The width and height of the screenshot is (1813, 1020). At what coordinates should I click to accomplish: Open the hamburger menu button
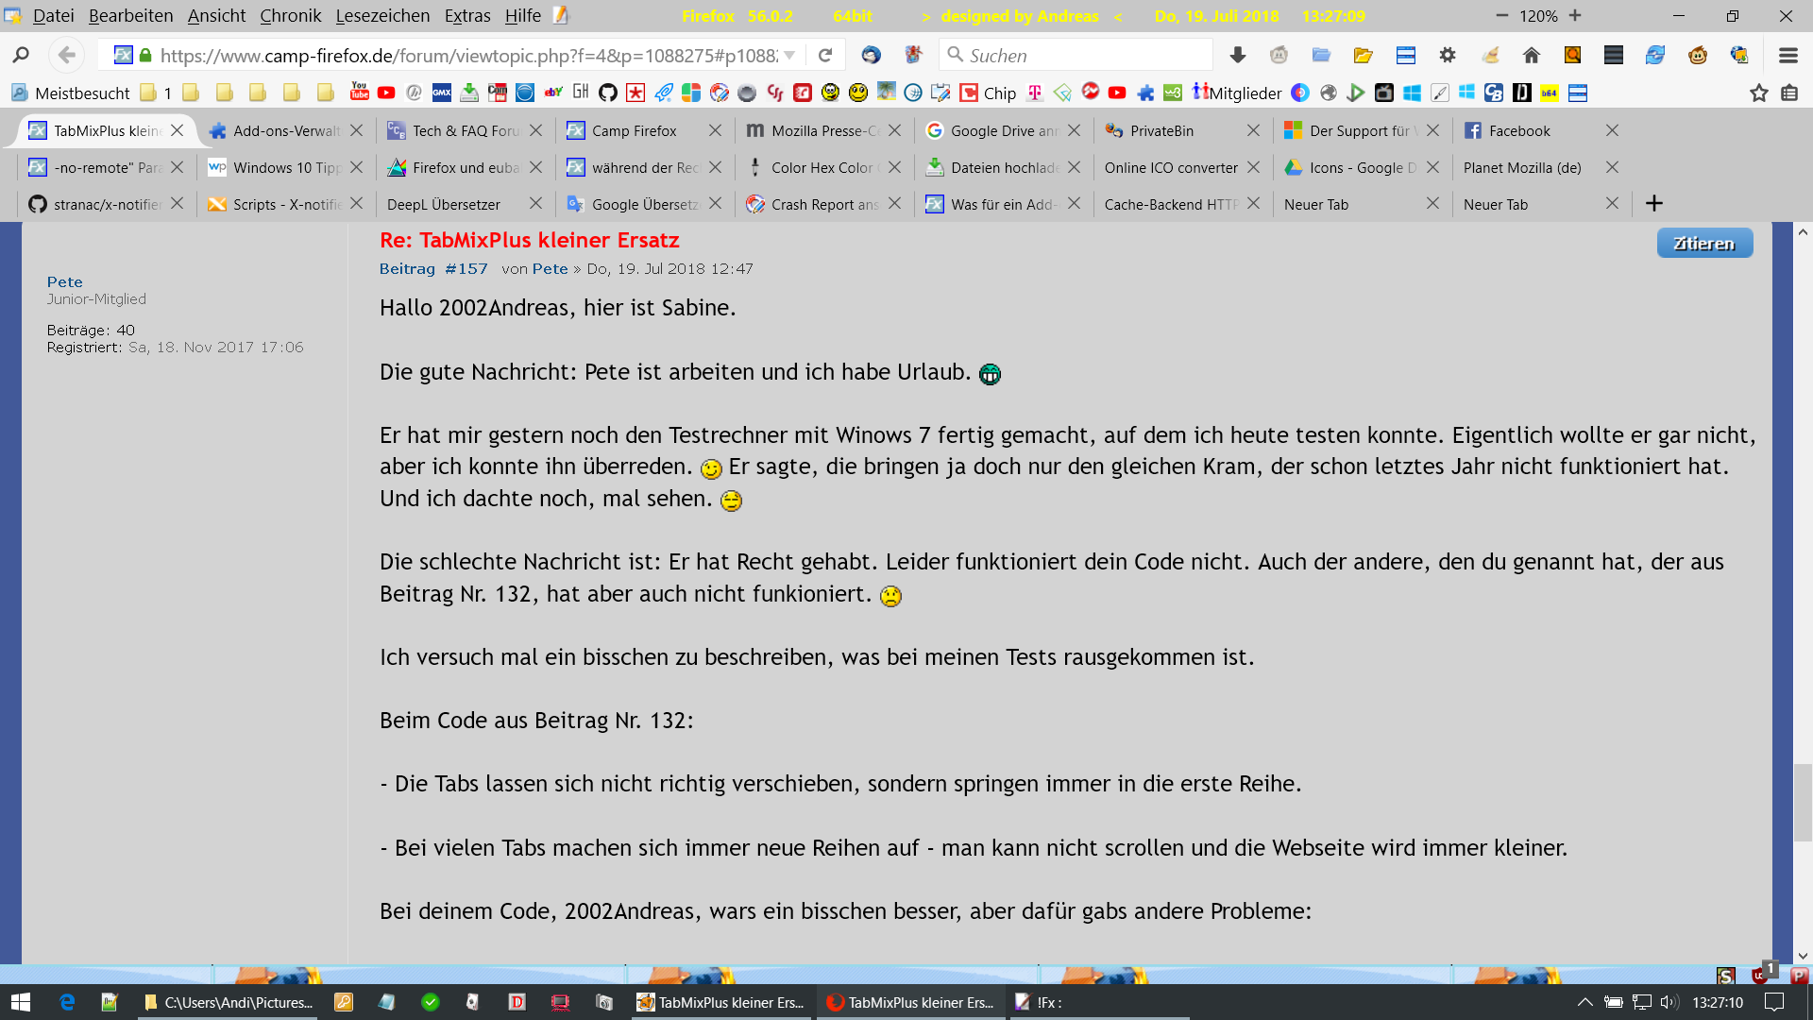click(1788, 56)
